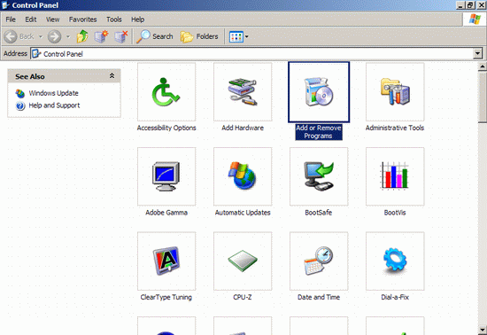This screenshot has width=487, height=335.
Task: Open the Tools menu
Action: point(114,19)
